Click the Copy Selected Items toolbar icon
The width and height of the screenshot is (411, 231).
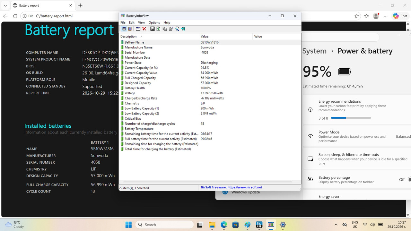click(165, 29)
